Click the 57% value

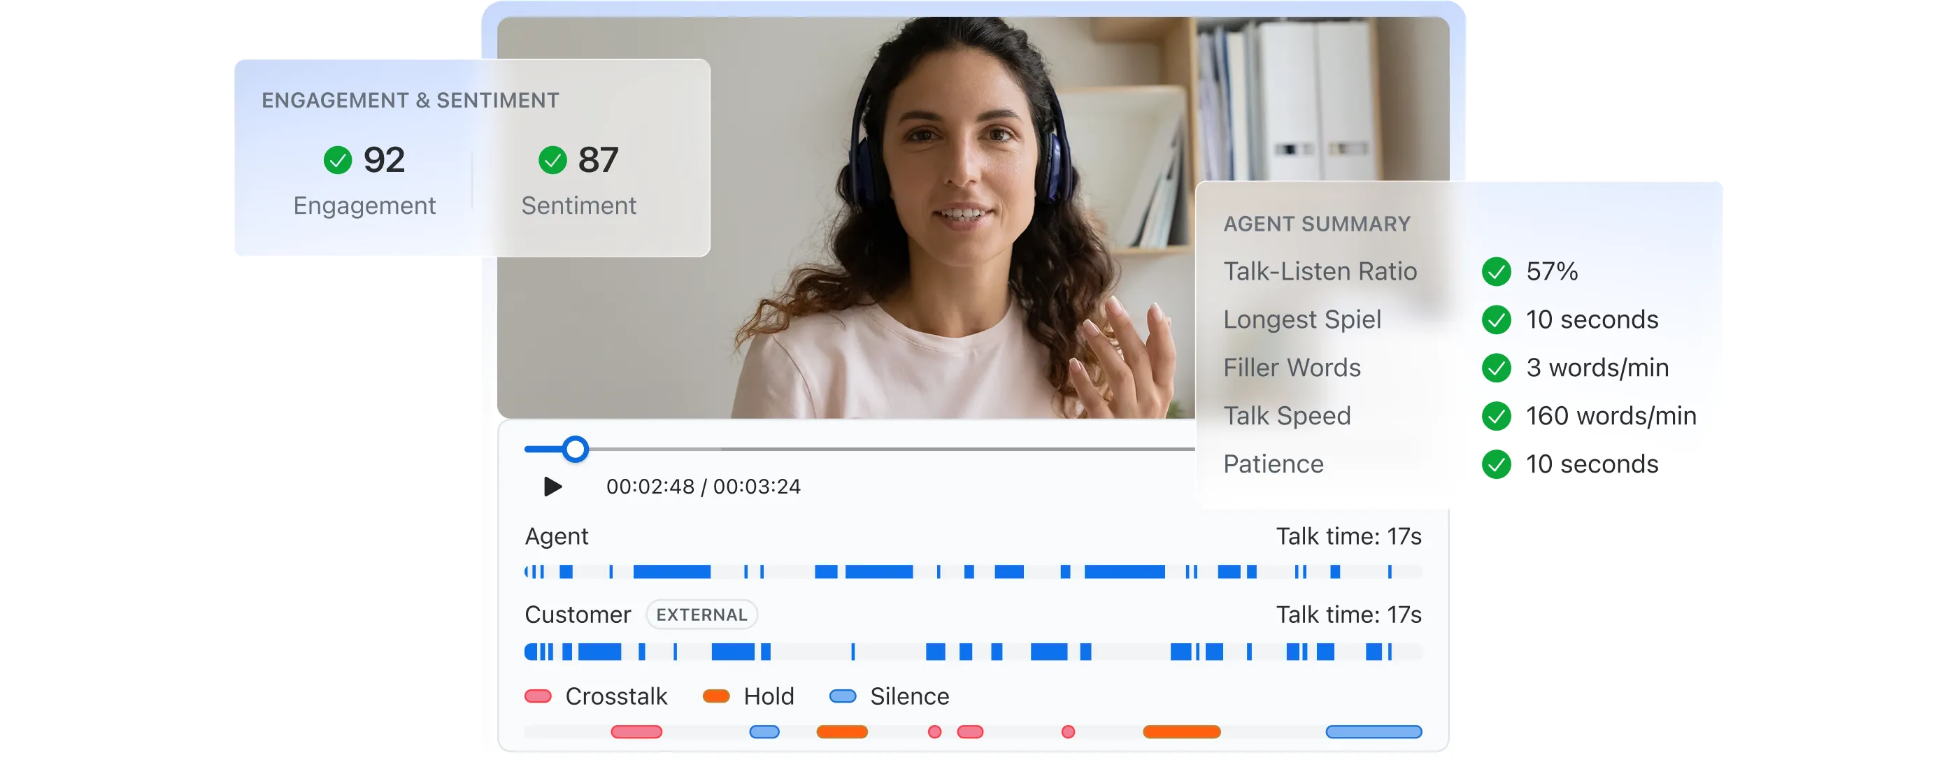pos(1552,271)
